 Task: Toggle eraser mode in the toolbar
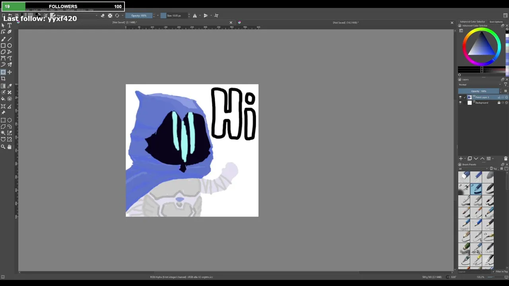(x=103, y=15)
